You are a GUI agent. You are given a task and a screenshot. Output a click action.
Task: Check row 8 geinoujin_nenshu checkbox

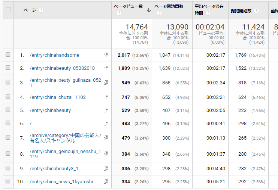pos(8,153)
